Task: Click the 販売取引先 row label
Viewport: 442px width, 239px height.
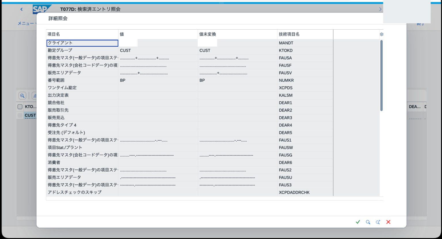Action: 58,110
